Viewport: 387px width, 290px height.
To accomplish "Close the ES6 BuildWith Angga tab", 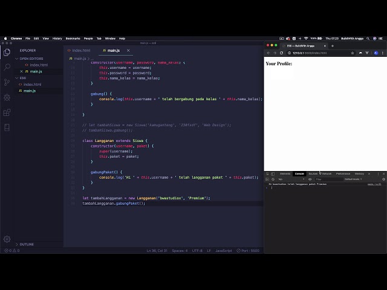I will [325, 46].
